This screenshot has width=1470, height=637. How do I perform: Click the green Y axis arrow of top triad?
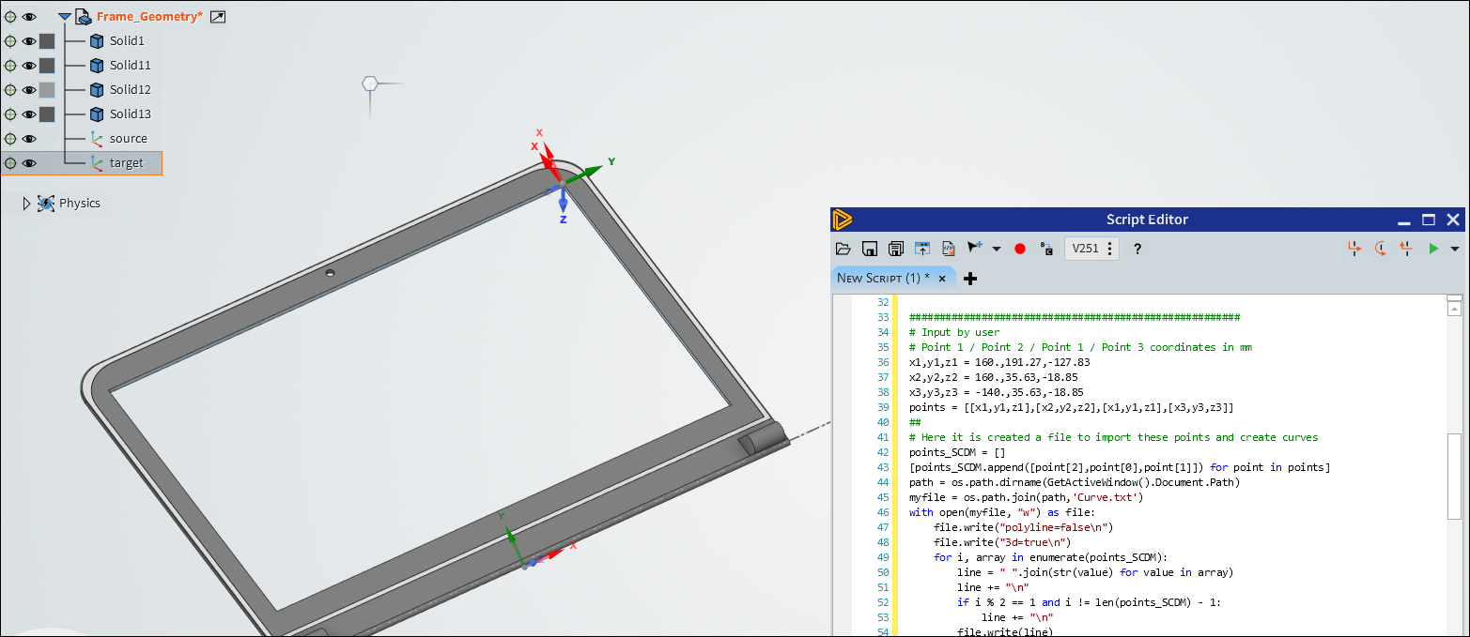pos(584,174)
